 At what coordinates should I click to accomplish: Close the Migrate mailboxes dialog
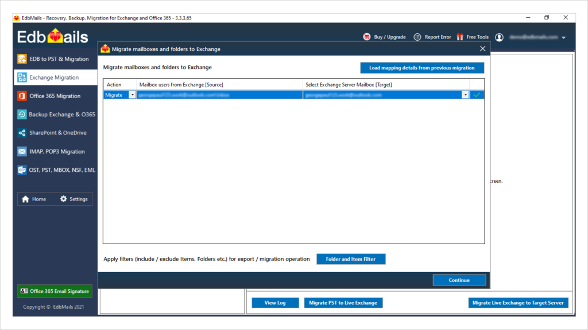(x=482, y=49)
